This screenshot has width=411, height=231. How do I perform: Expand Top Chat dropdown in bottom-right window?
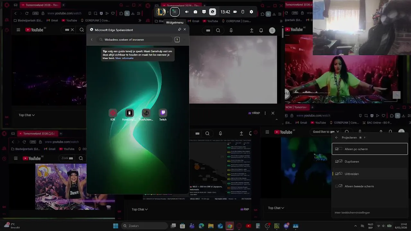pyautogui.click(x=276, y=208)
